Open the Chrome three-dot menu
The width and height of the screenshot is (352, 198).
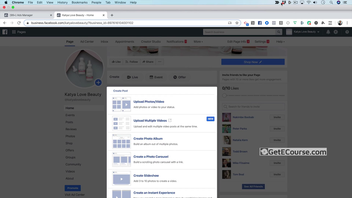pos(347,23)
